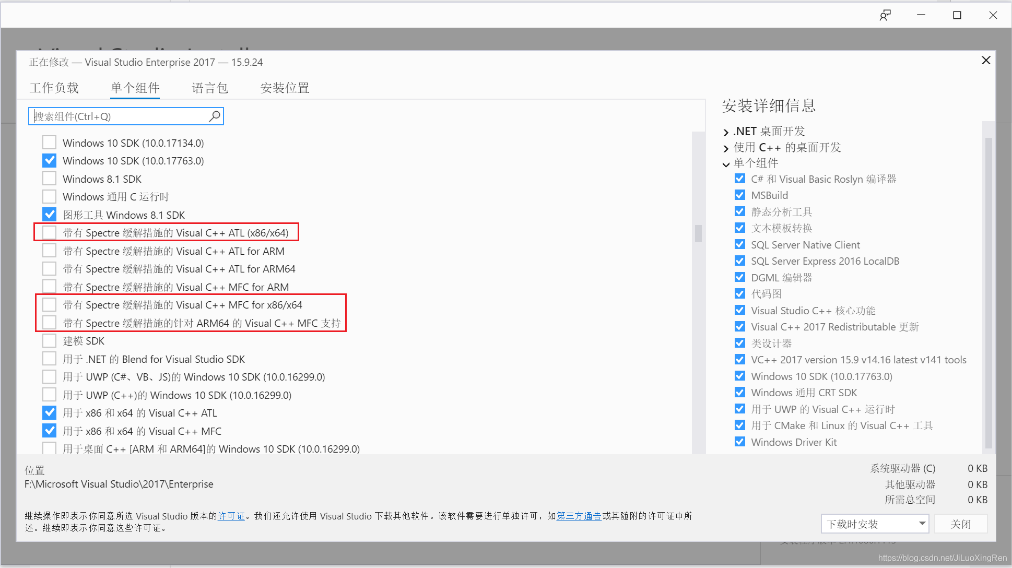Click the search magnifier icon

click(215, 116)
